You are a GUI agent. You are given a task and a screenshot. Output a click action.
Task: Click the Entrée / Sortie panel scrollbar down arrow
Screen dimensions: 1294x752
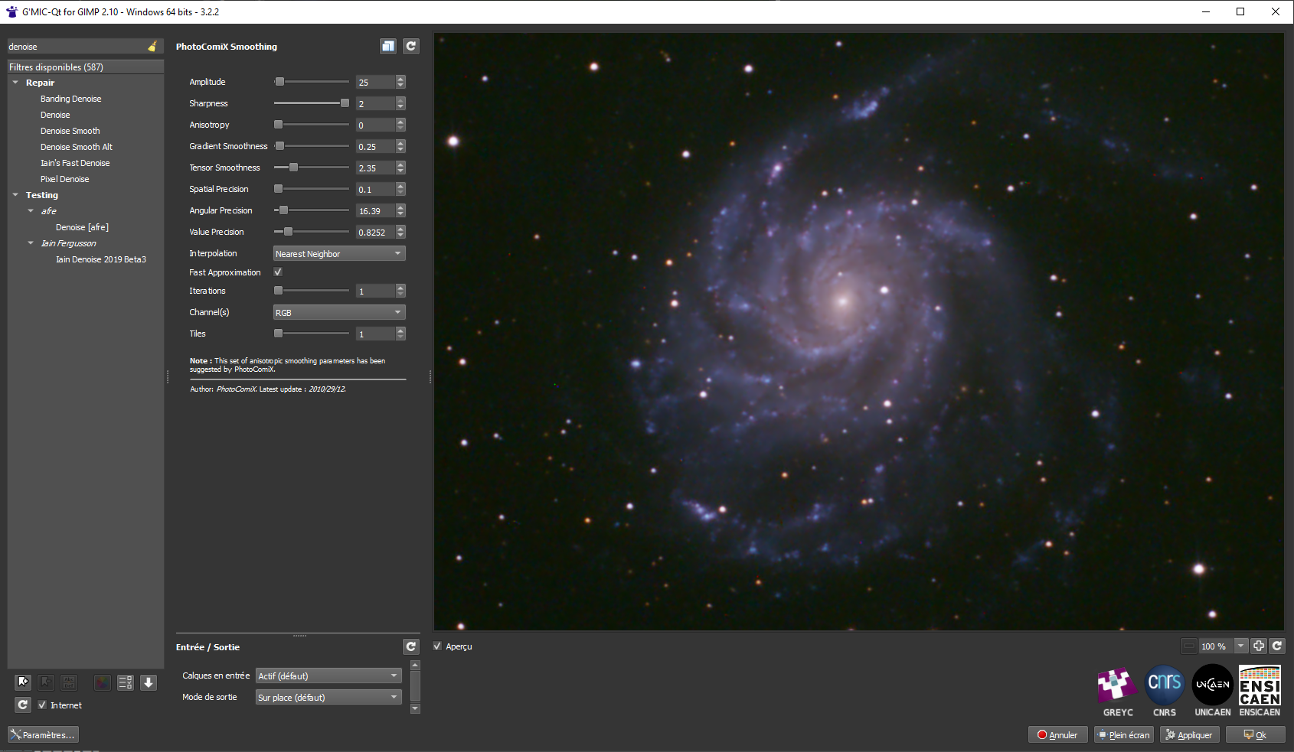pyautogui.click(x=415, y=708)
